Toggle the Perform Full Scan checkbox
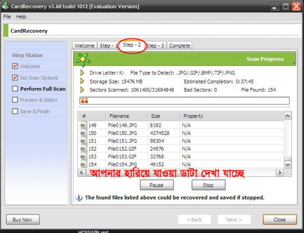The image size is (304, 233). 15,89
